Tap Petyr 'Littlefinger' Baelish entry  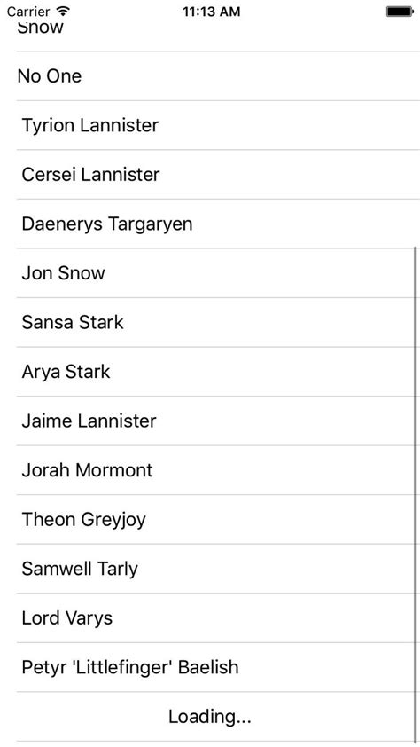point(210,667)
